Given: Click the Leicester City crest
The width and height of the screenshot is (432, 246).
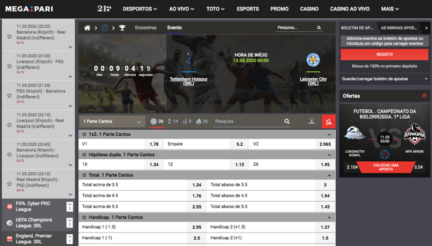Looking at the screenshot, I should click(x=314, y=60).
